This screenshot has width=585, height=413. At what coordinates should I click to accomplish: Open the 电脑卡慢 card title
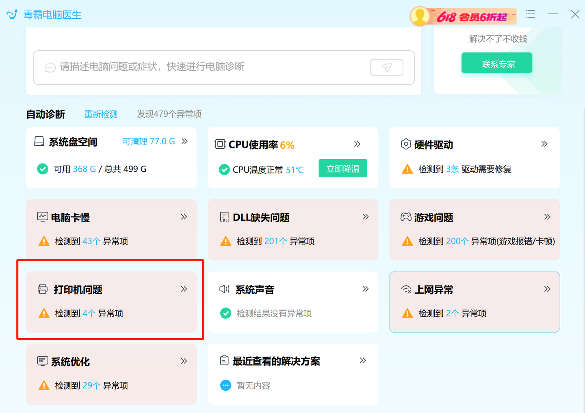70,218
